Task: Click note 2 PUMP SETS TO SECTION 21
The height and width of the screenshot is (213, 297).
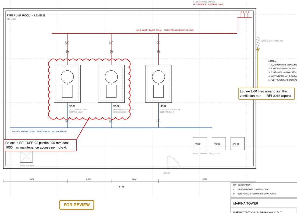Action: pos(282,68)
